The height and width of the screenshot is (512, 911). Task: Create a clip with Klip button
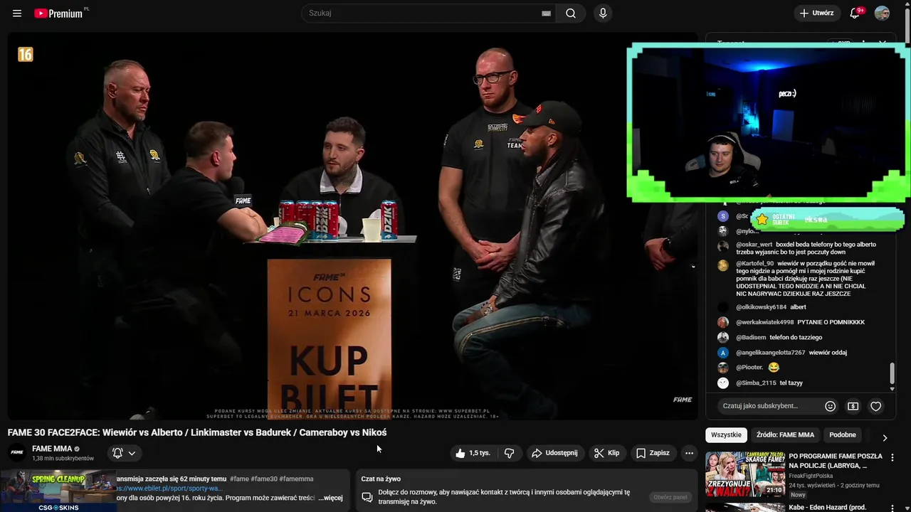point(607,453)
